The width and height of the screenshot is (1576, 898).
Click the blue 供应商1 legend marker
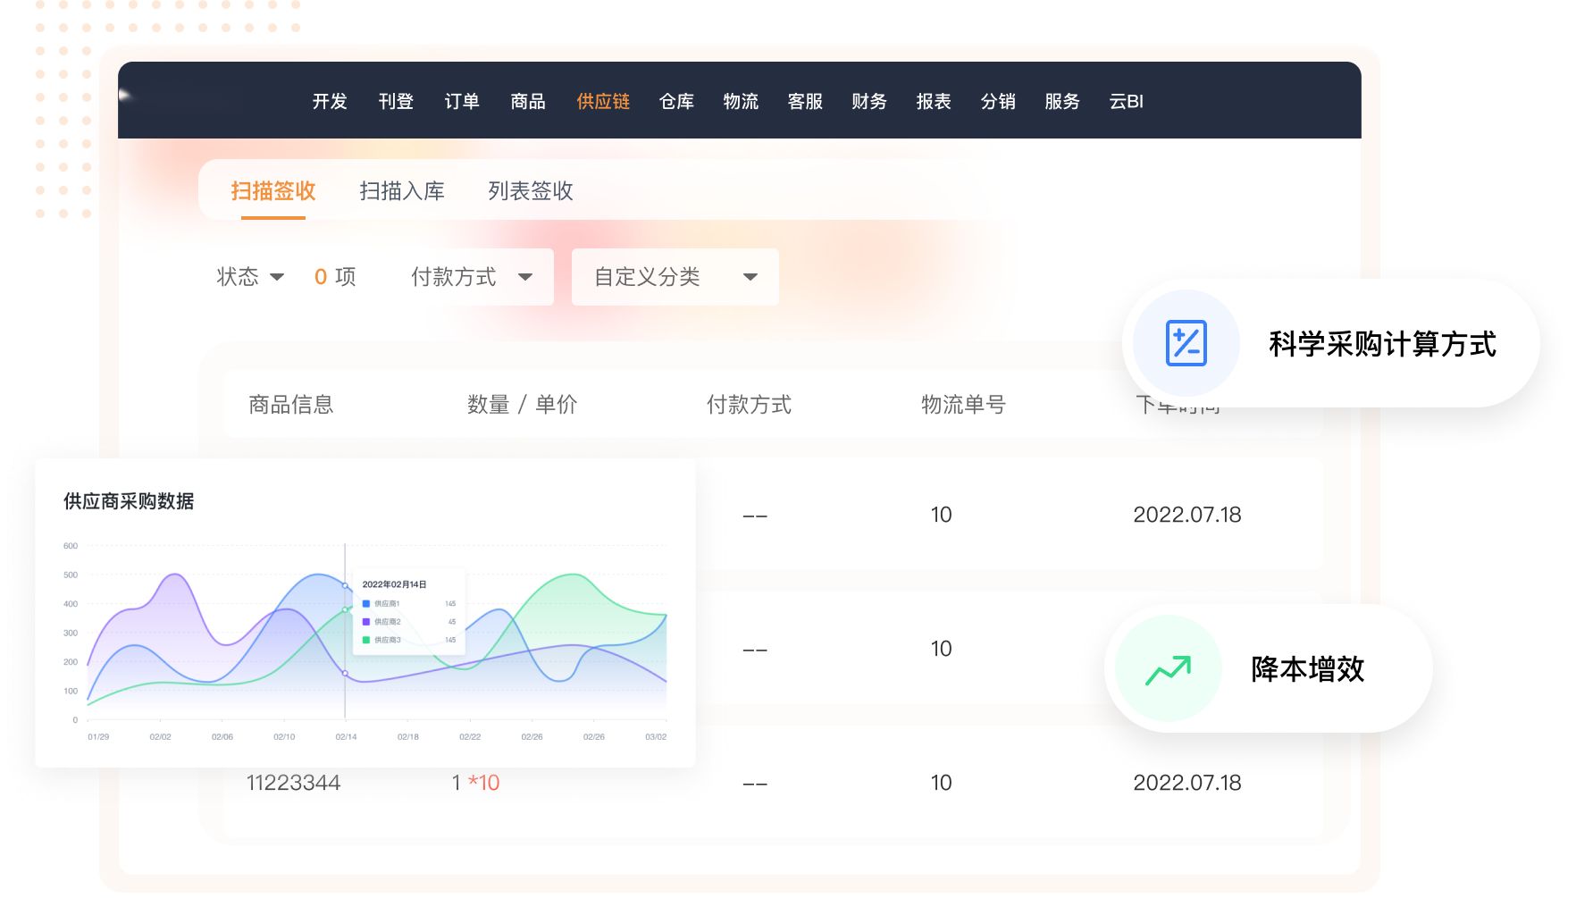366,604
